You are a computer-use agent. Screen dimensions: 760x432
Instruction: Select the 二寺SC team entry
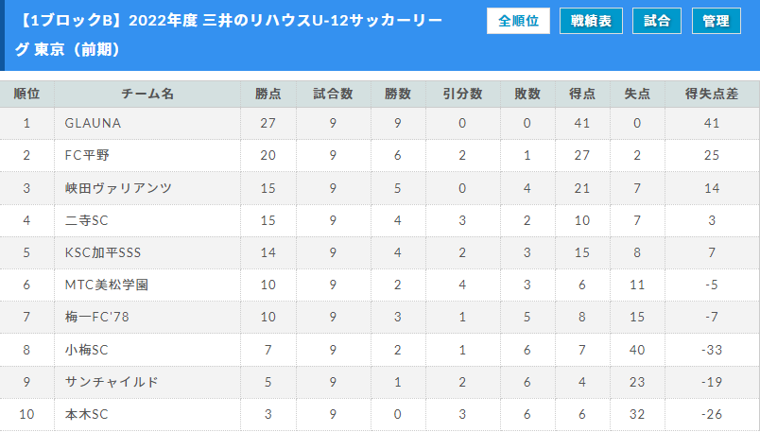point(86,220)
